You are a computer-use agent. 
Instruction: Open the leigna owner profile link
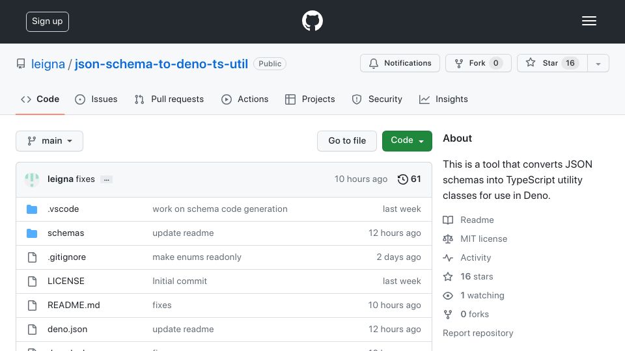coord(48,64)
